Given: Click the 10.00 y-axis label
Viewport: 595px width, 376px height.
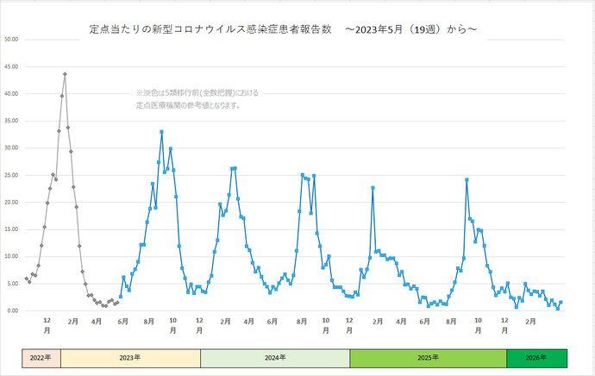Looking at the screenshot, I should click(x=11, y=256).
